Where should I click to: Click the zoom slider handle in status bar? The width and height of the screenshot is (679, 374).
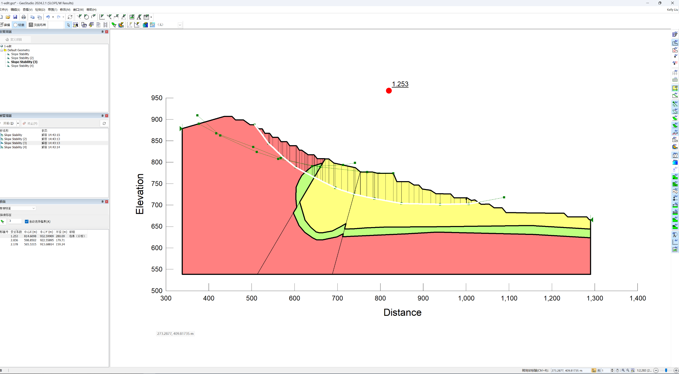[x=666, y=370]
